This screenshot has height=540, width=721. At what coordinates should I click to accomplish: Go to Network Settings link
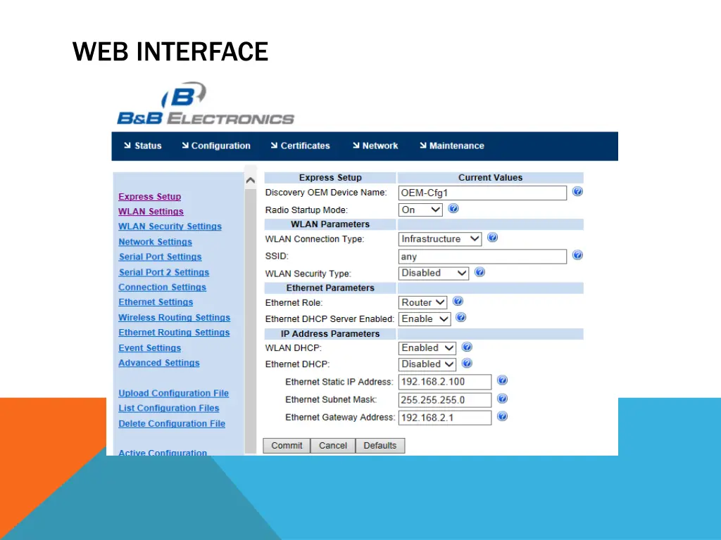155,242
